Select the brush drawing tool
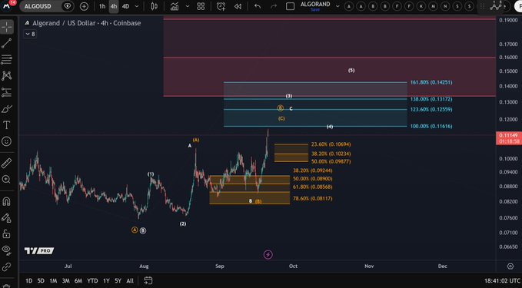This screenshot has width=522, height=288. pos(7,109)
